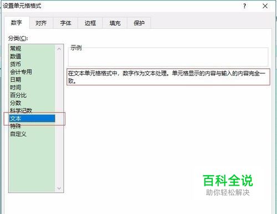Click the category list scroll-up arrow
Screen dimensions: 277x214
point(59,49)
